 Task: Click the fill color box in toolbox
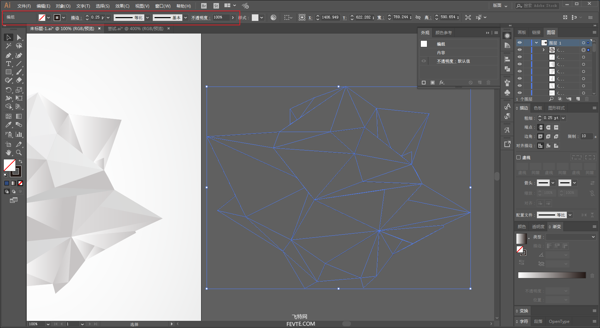[10, 165]
